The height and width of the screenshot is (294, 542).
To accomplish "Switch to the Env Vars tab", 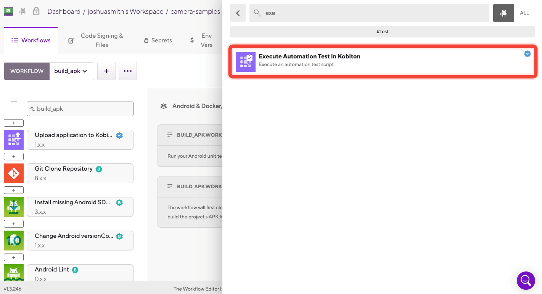I will pos(201,40).
